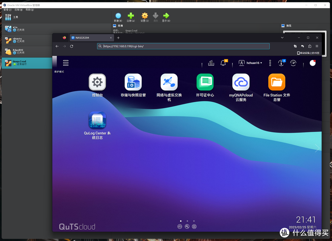Open notifications bell with badge 6
332x241 pixels.
223,63
